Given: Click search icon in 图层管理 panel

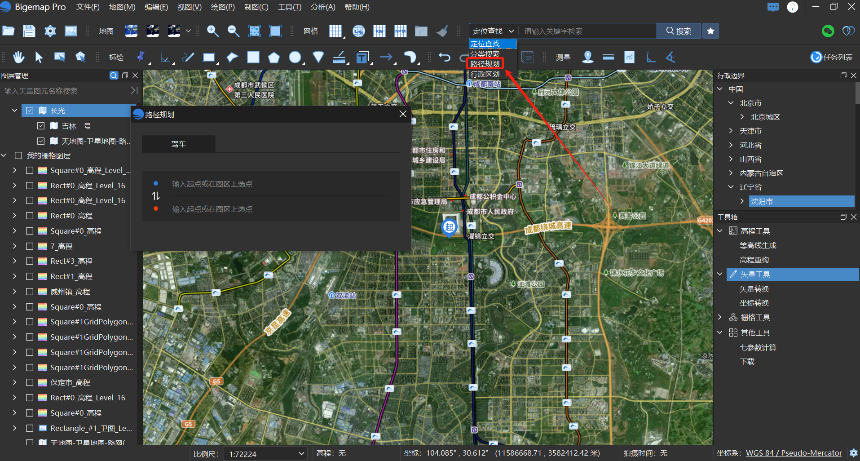Looking at the screenshot, I should point(114,75).
